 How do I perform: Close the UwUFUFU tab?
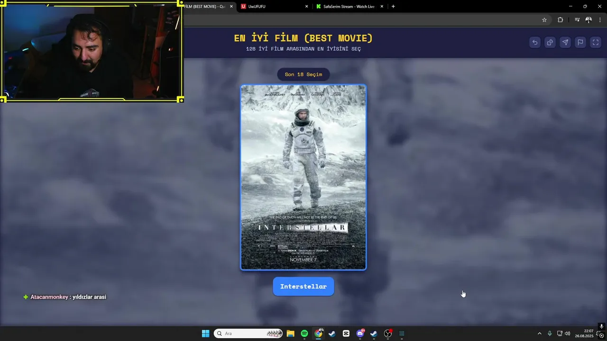pos(306,7)
